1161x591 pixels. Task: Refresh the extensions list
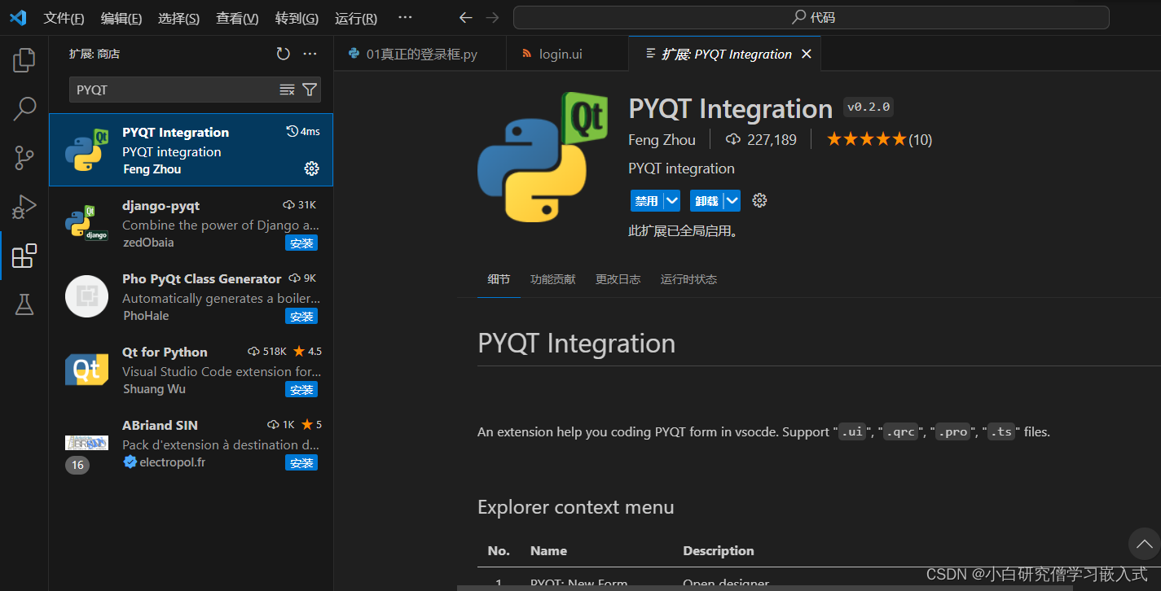pos(283,52)
